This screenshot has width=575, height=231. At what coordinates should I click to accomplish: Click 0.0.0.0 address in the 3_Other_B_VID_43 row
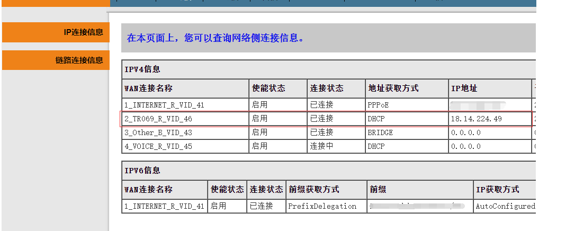point(466,132)
